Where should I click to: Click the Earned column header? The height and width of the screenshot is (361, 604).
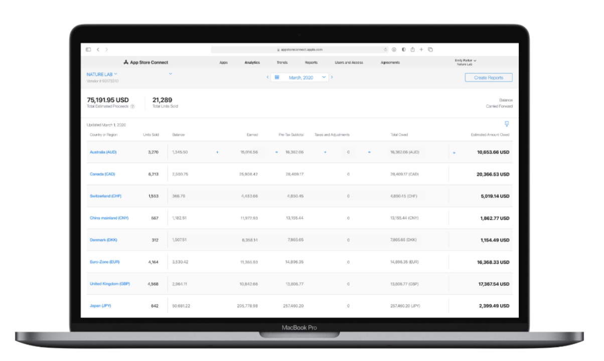pos(252,135)
